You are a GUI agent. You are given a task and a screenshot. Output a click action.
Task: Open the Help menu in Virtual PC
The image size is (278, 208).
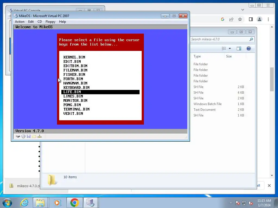point(62,22)
